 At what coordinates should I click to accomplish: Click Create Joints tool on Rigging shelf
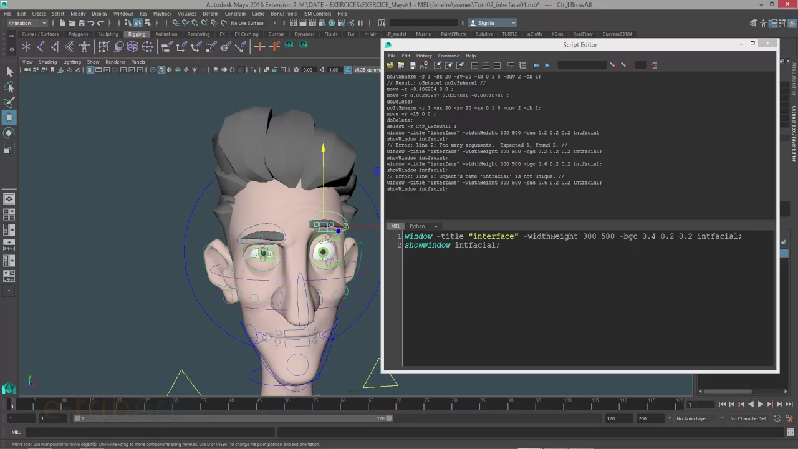point(41,47)
